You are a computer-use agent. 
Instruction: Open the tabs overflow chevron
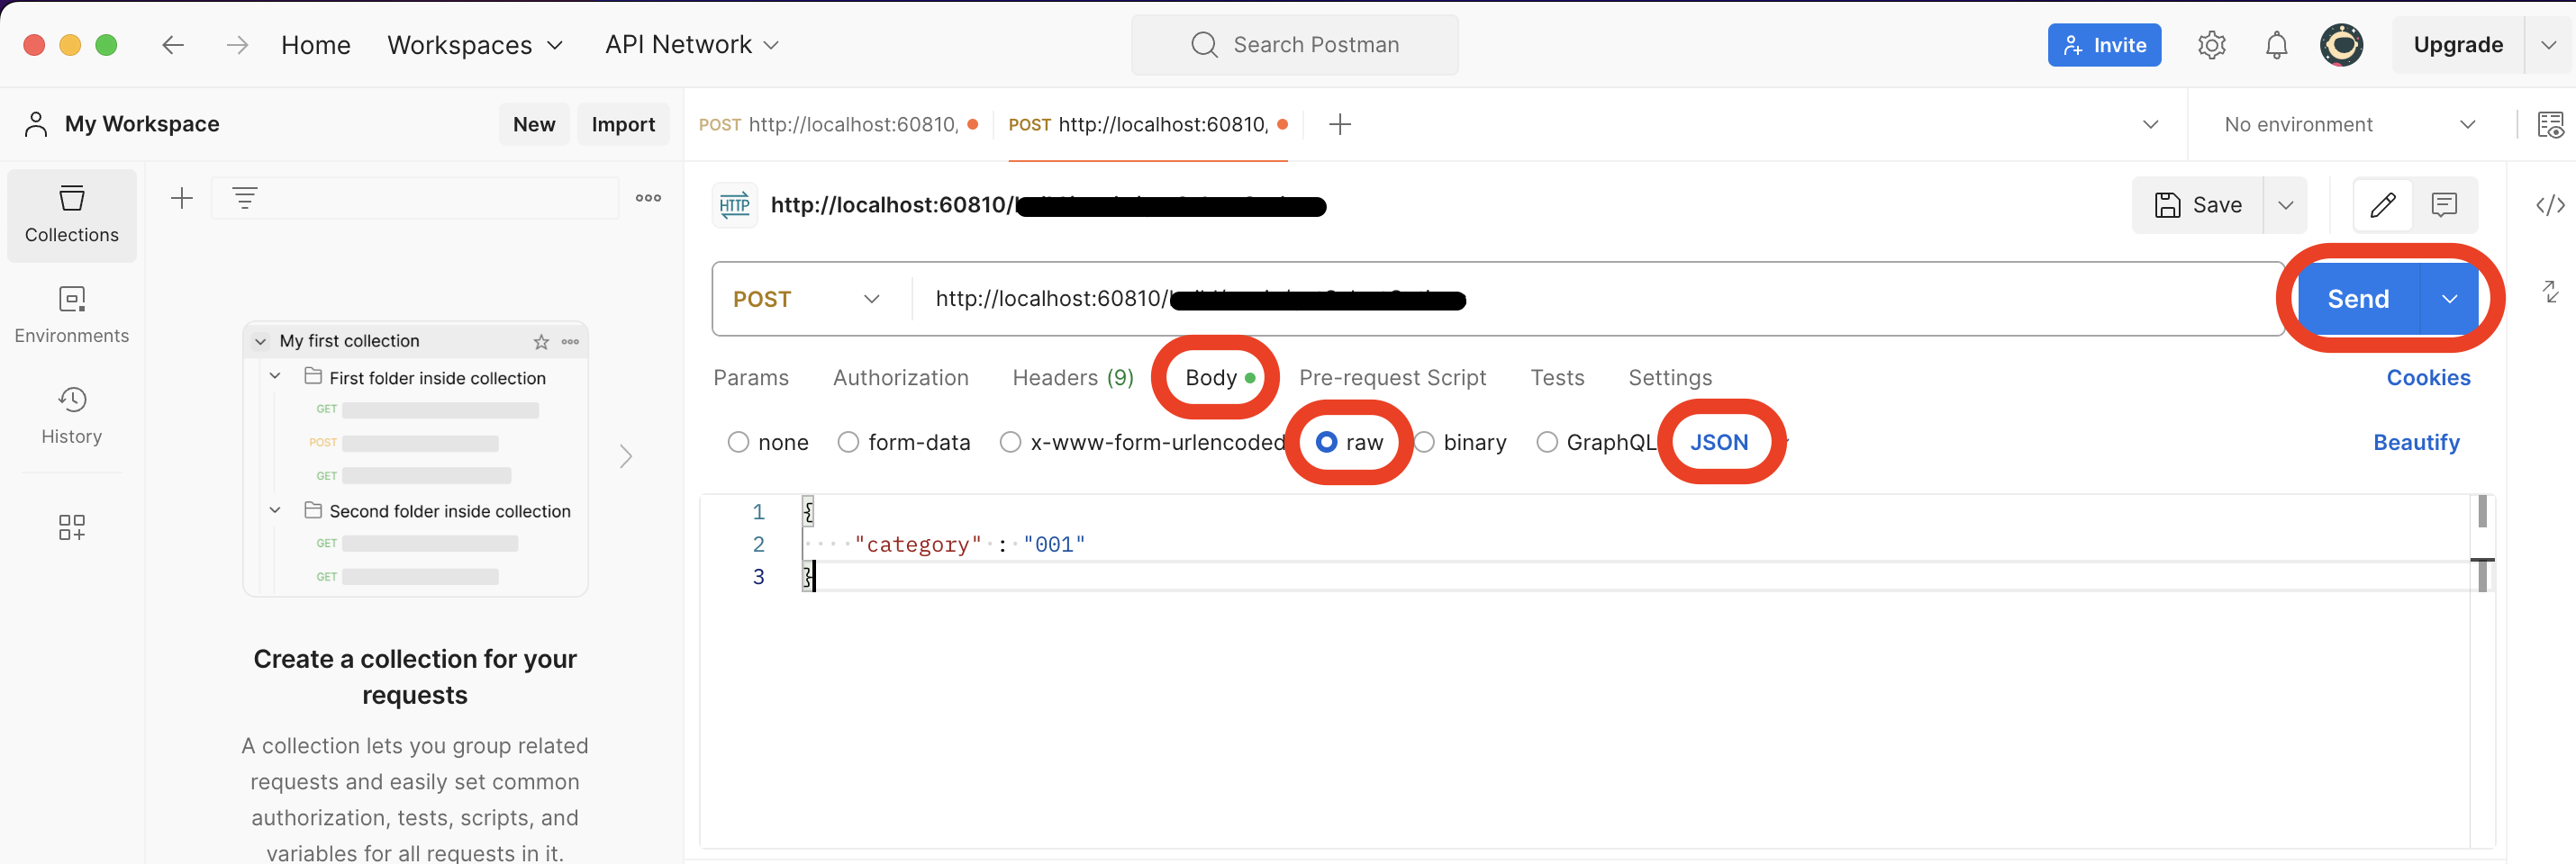2150,125
